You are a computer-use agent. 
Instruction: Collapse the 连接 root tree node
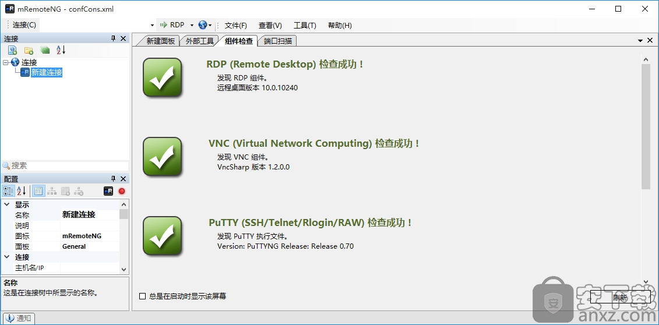click(5, 62)
